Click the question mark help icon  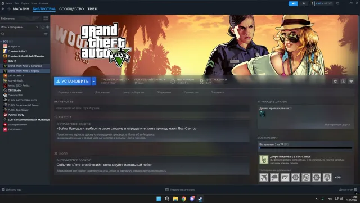(x=313, y=3)
